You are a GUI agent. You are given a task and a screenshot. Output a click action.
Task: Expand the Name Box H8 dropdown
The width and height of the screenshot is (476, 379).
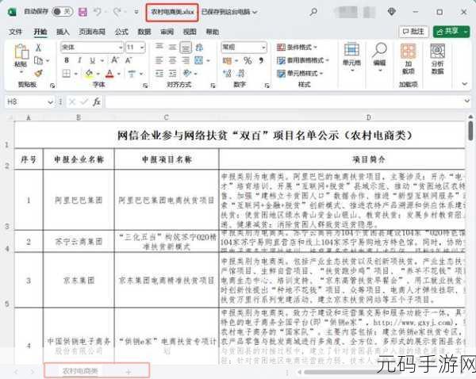tap(51, 102)
